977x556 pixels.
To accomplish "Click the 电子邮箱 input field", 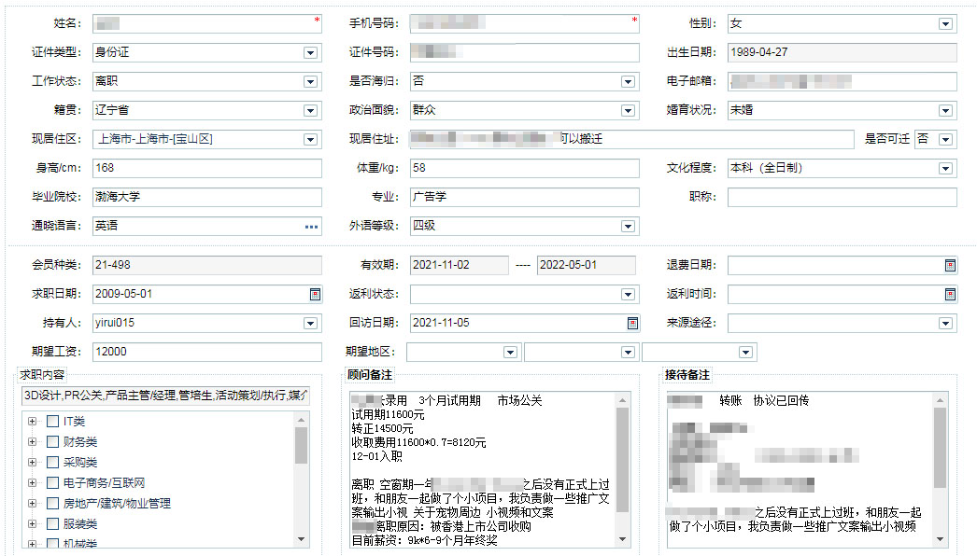I will tap(842, 81).
